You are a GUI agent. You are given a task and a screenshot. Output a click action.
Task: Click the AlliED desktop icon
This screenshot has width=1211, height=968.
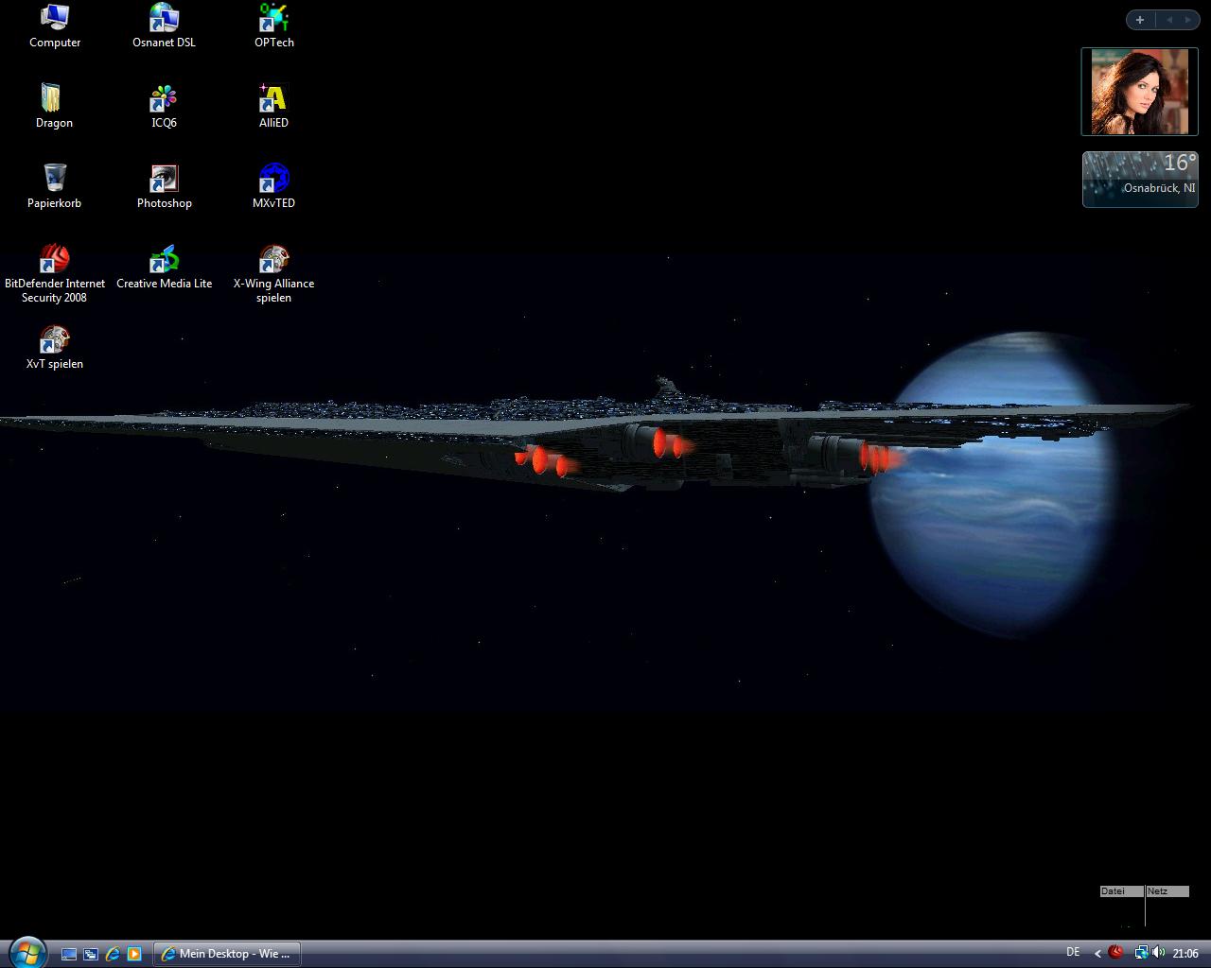[x=273, y=99]
